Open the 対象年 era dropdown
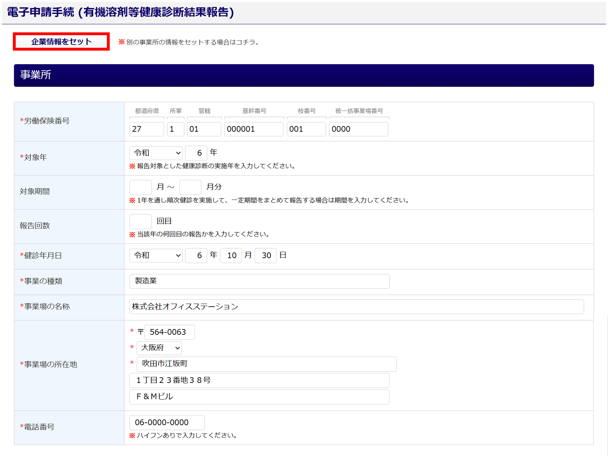 (x=156, y=153)
